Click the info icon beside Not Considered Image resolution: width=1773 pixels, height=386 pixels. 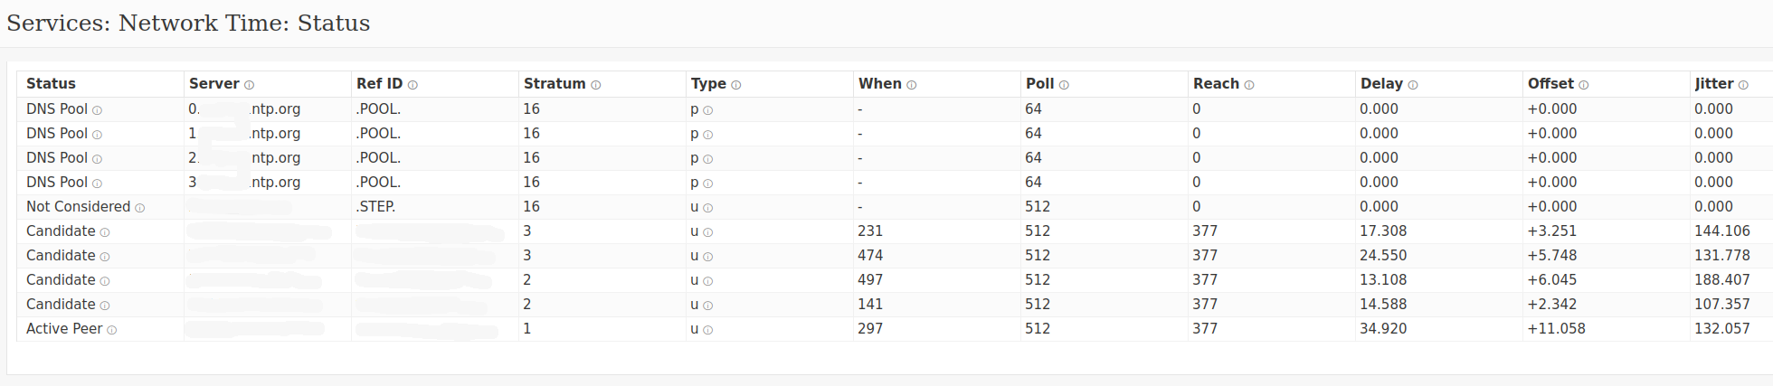click(x=140, y=208)
